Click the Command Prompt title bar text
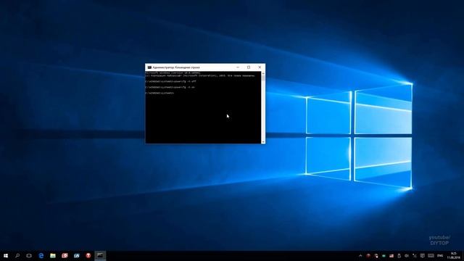Screen dimensions: 464x261 click(176, 67)
